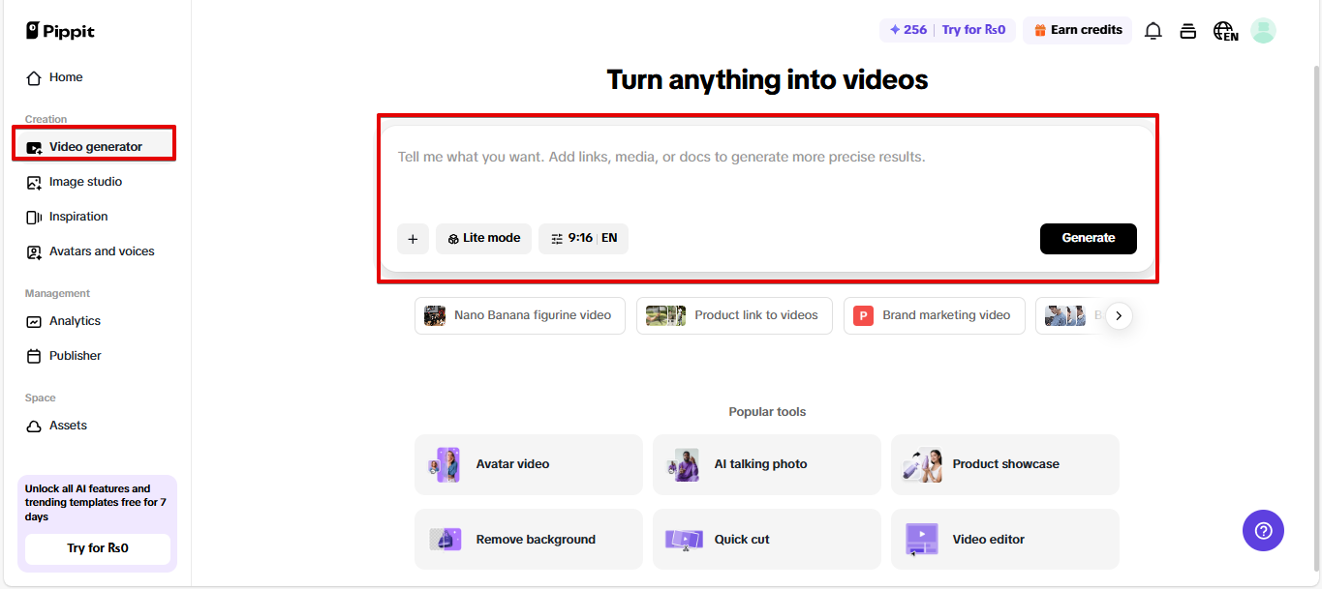Open Image studio from the sidebar
The height and width of the screenshot is (589, 1322).
(x=85, y=182)
